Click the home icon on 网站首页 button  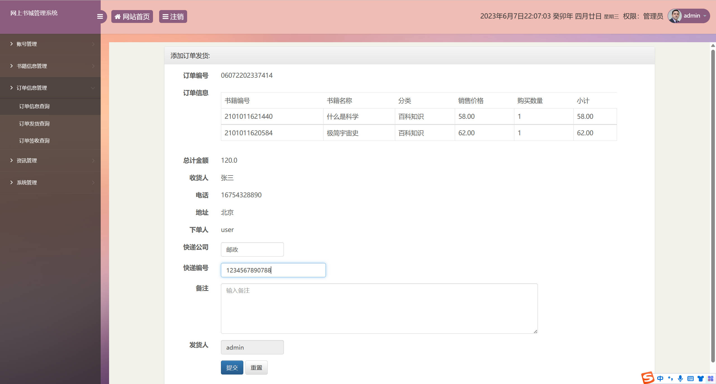[118, 16]
